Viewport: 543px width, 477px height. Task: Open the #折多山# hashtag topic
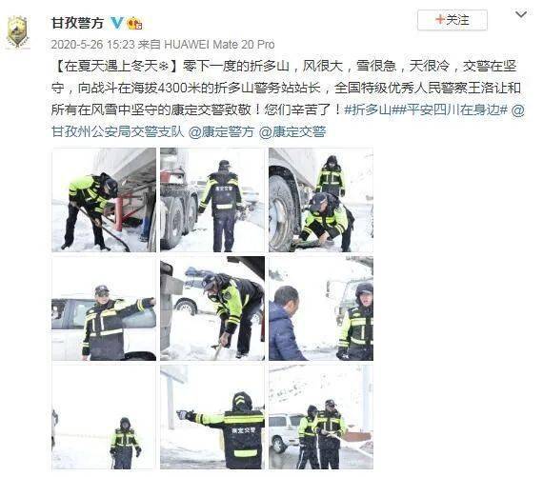click(370, 109)
